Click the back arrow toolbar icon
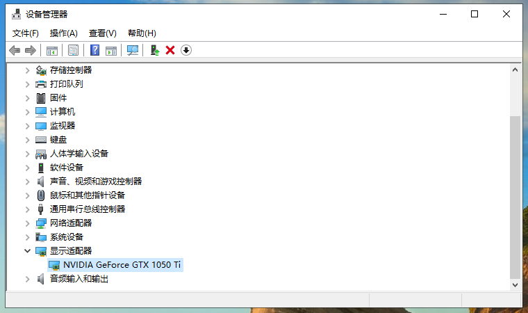This screenshot has height=313, width=528. 15,50
